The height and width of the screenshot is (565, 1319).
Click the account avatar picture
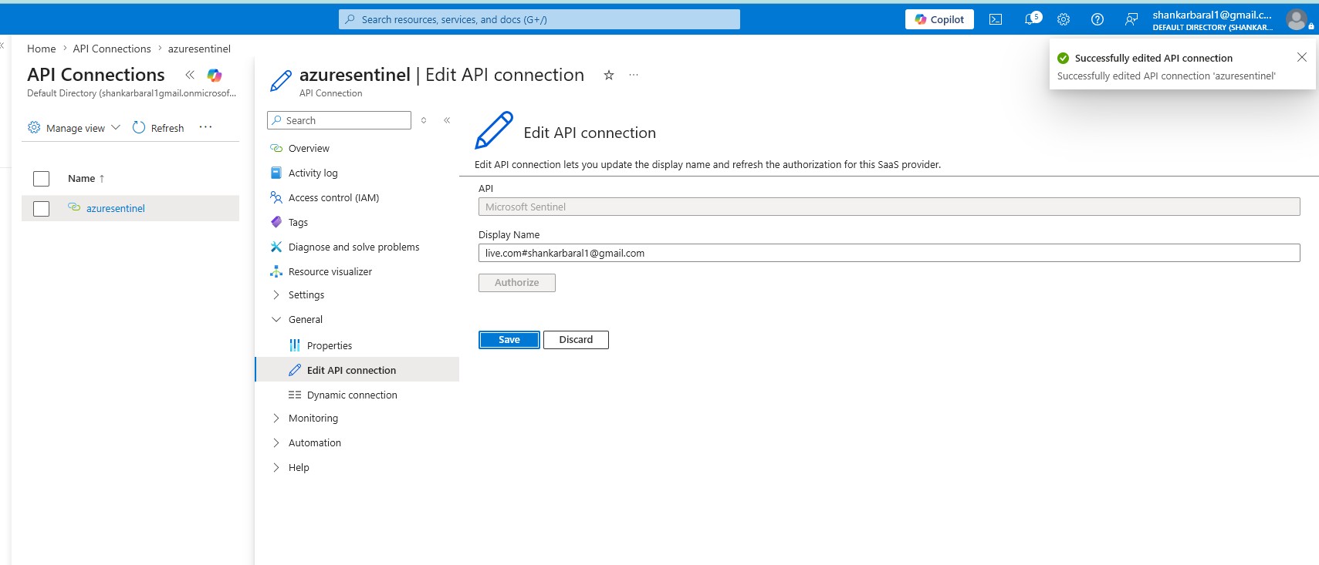(1297, 19)
